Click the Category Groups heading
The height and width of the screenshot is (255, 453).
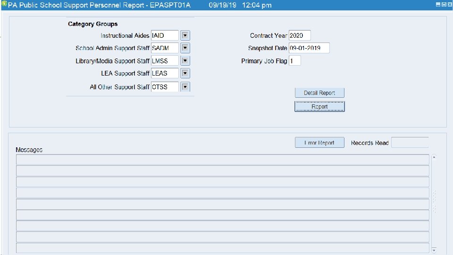(93, 24)
